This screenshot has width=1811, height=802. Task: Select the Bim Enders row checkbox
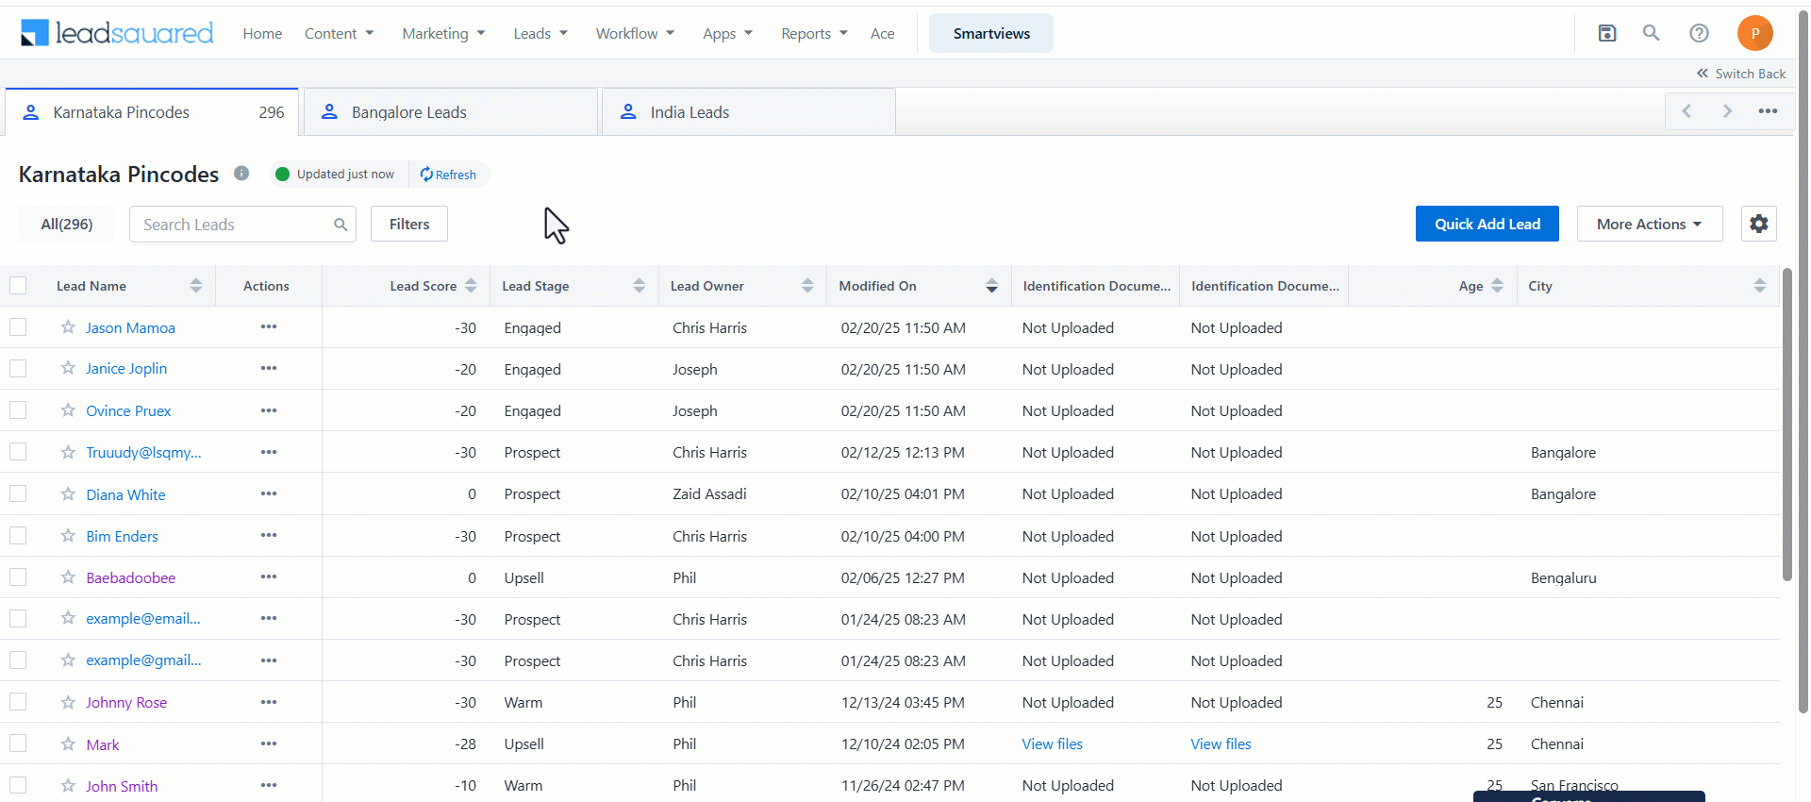[x=18, y=535]
